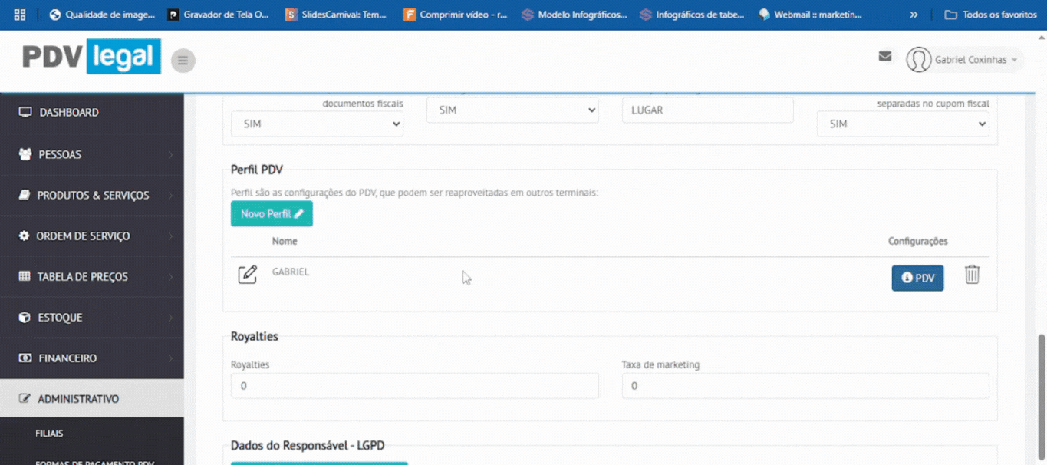
Task: Edit the GABRIEL profile pencil icon
Action: pyautogui.click(x=247, y=274)
